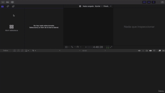This screenshot has width=165, height=93.
Task: Toggle audio skimming icon
Action: (x=143, y=51)
